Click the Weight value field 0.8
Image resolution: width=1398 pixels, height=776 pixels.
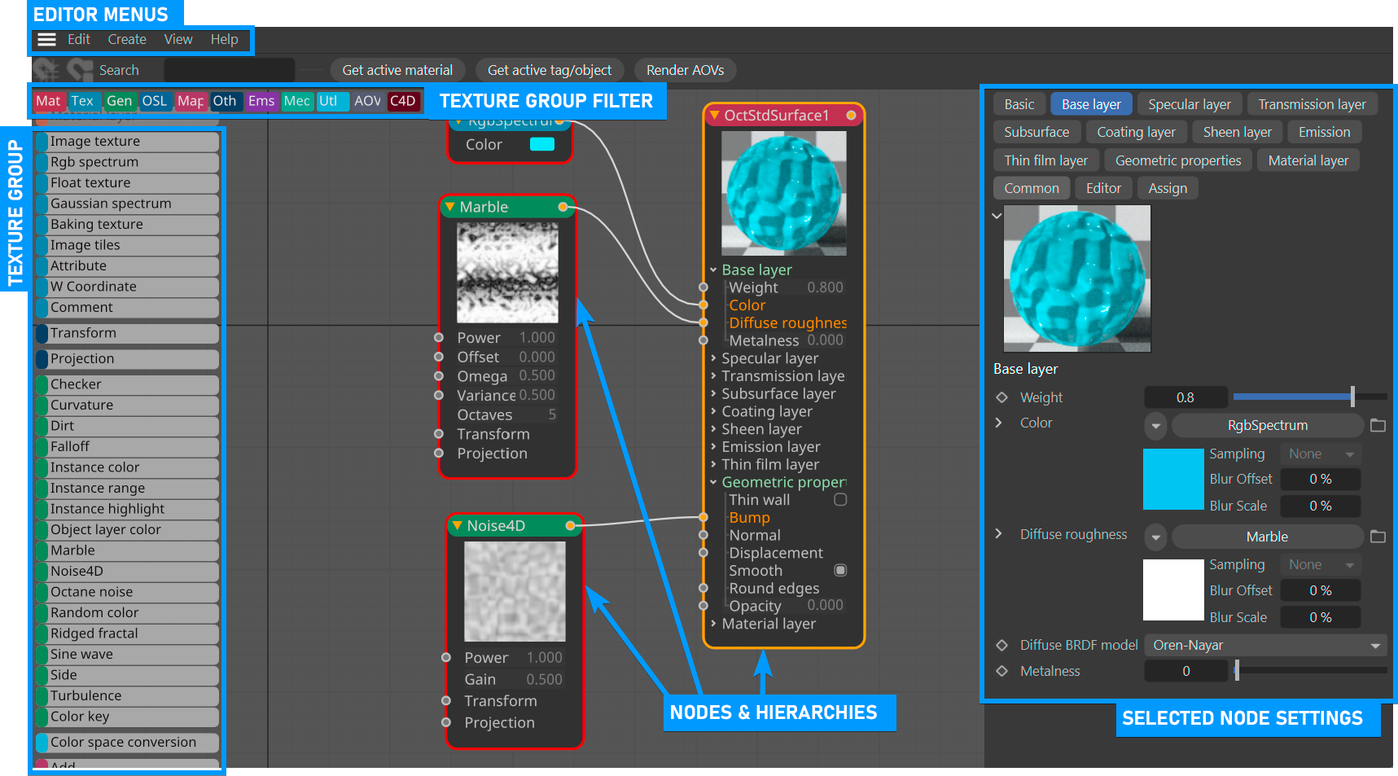[x=1185, y=397]
